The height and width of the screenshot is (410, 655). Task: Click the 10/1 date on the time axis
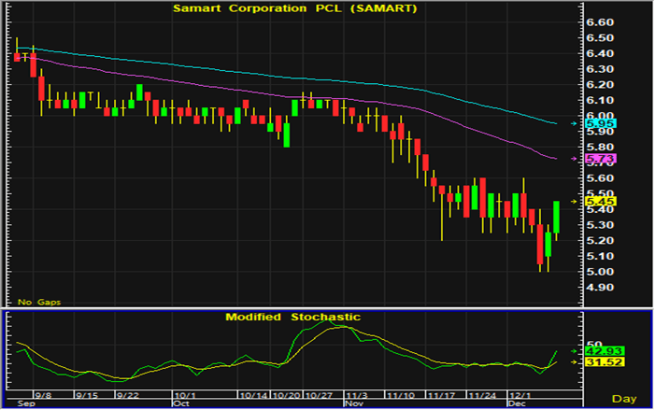pos(183,396)
